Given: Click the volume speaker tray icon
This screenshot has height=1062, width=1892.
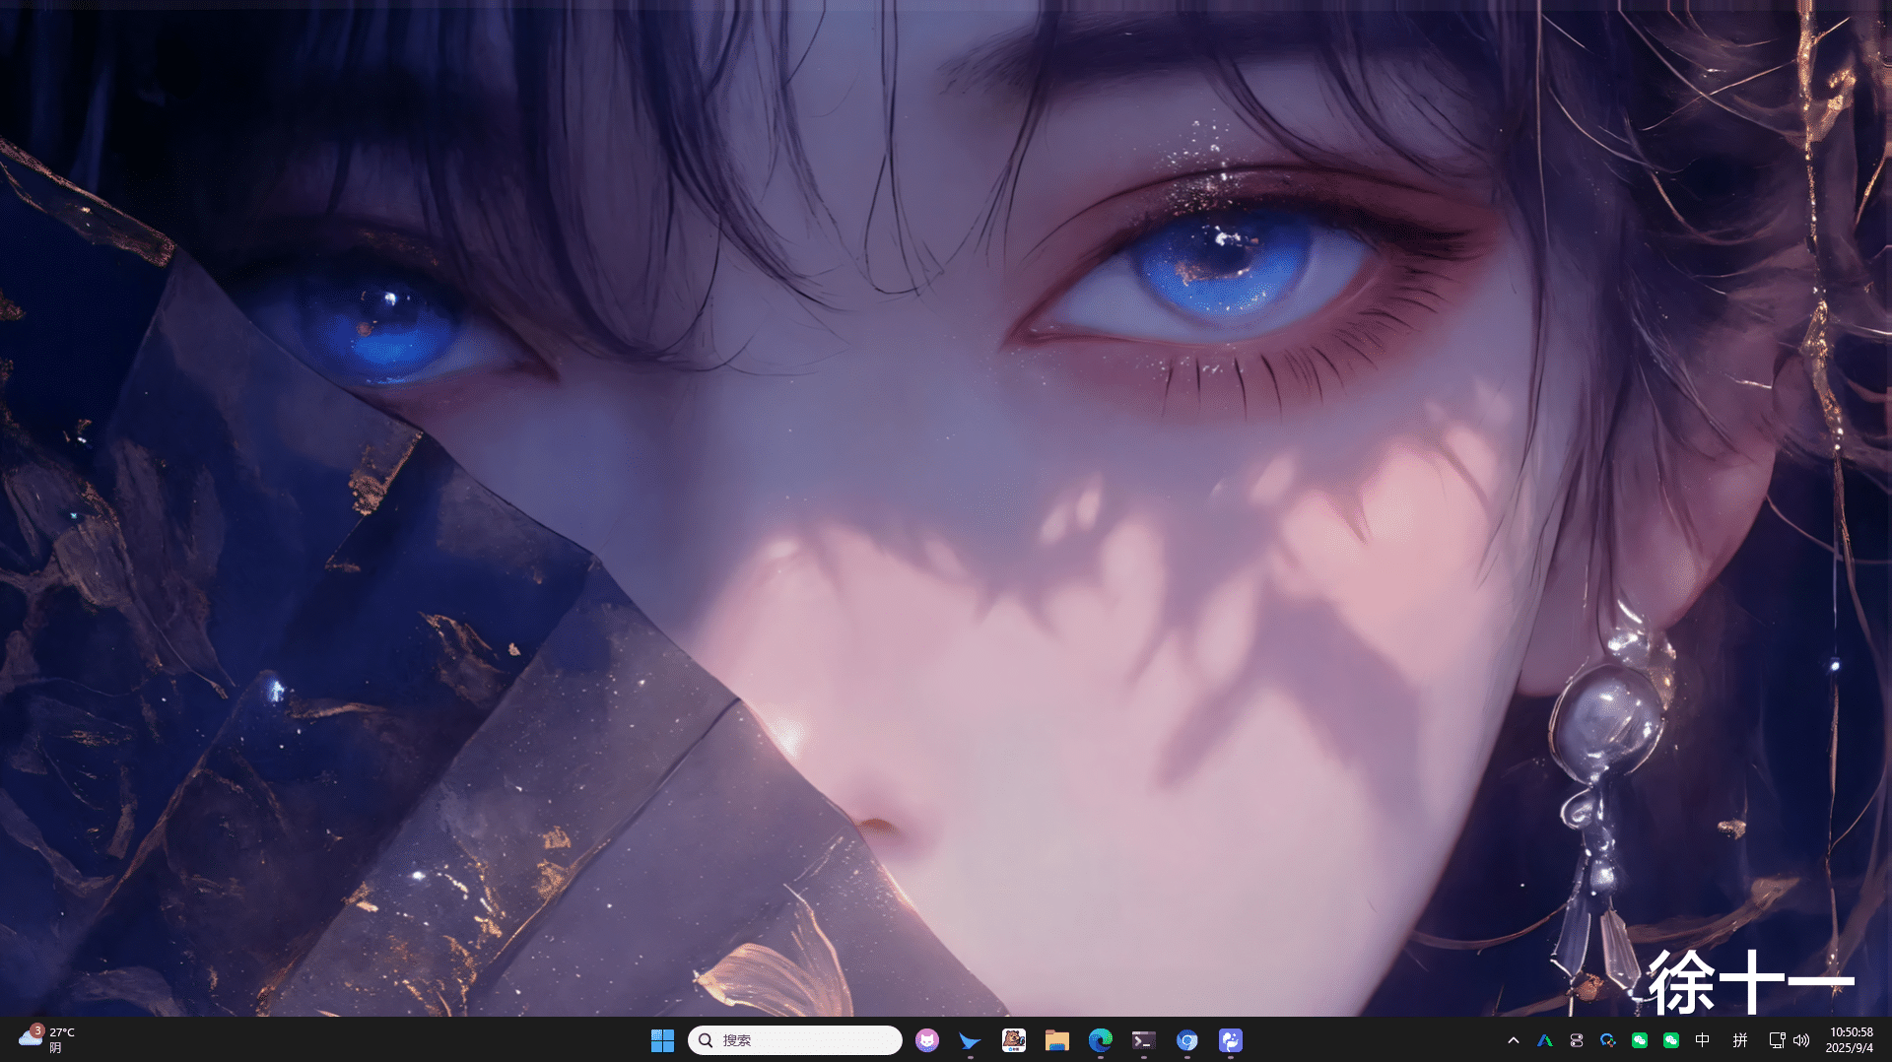Looking at the screenshot, I should coord(1801,1040).
